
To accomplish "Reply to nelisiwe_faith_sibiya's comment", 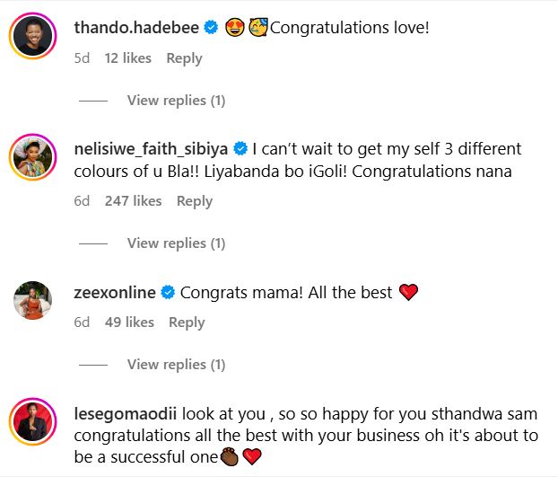I will click(195, 201).
